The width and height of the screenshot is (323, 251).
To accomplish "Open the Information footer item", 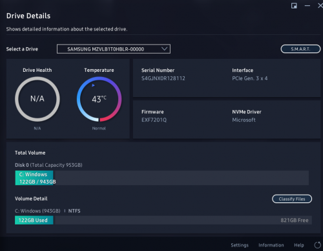I will (271, 245).
